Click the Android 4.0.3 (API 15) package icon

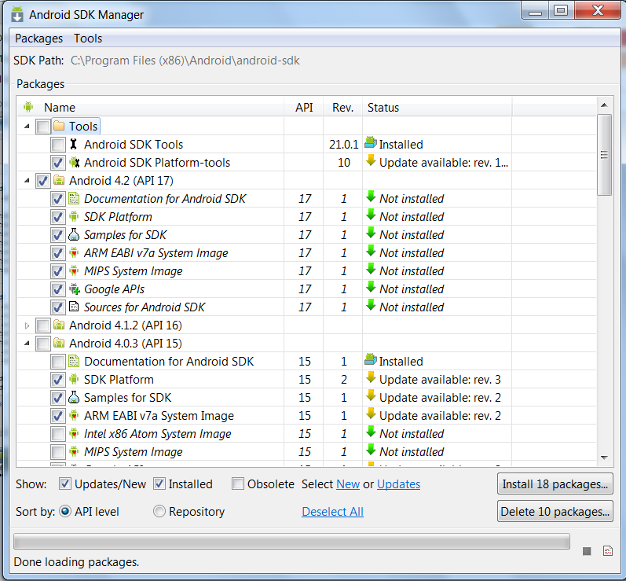coord(59,343)
